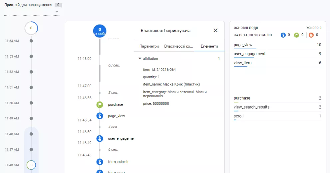The image size is (330, 173).
Task: Click the 11:47 AM minute marker
Action: click(x=31, y=149)
